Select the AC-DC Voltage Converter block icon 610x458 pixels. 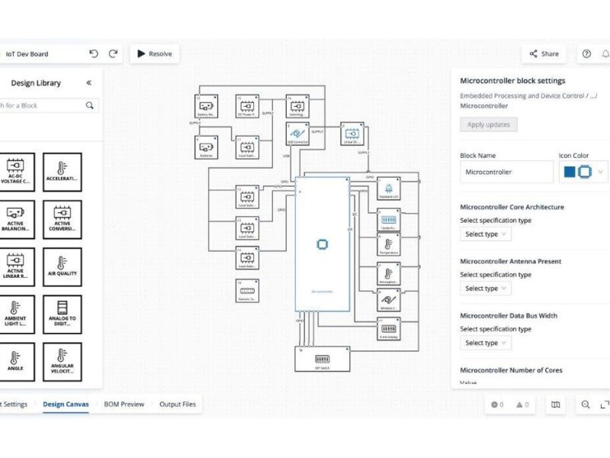point(17,170)
